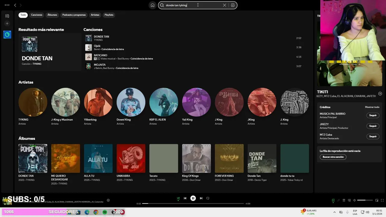Play the MOJAITA song row
Screen dimensions: 386x217
click(194, 66)
